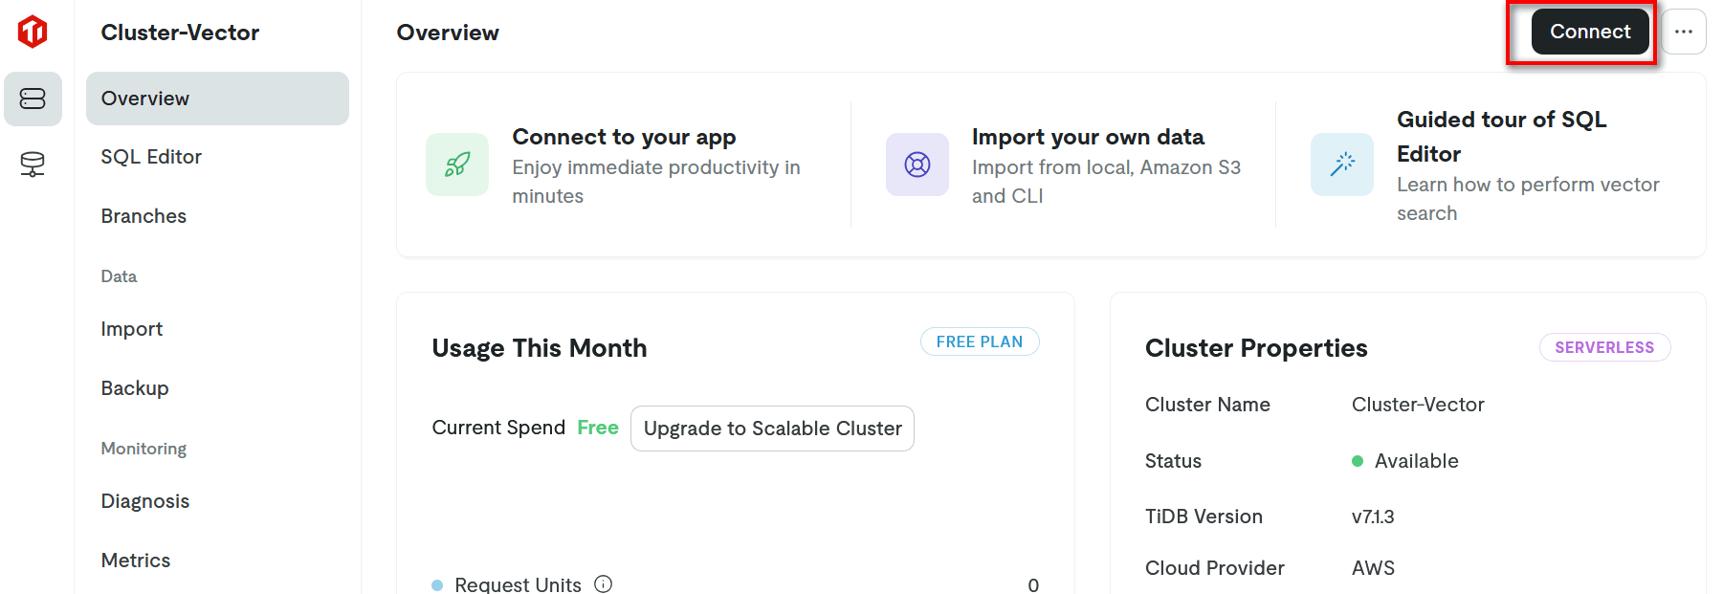Click the TiDB Cloud logo icon
The width and height of the screenshot is (1723, 594).
click(33, 32)
